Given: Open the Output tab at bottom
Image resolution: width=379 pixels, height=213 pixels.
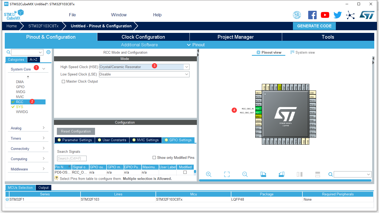Looking at the screenshot, I should tap(43, 187).
